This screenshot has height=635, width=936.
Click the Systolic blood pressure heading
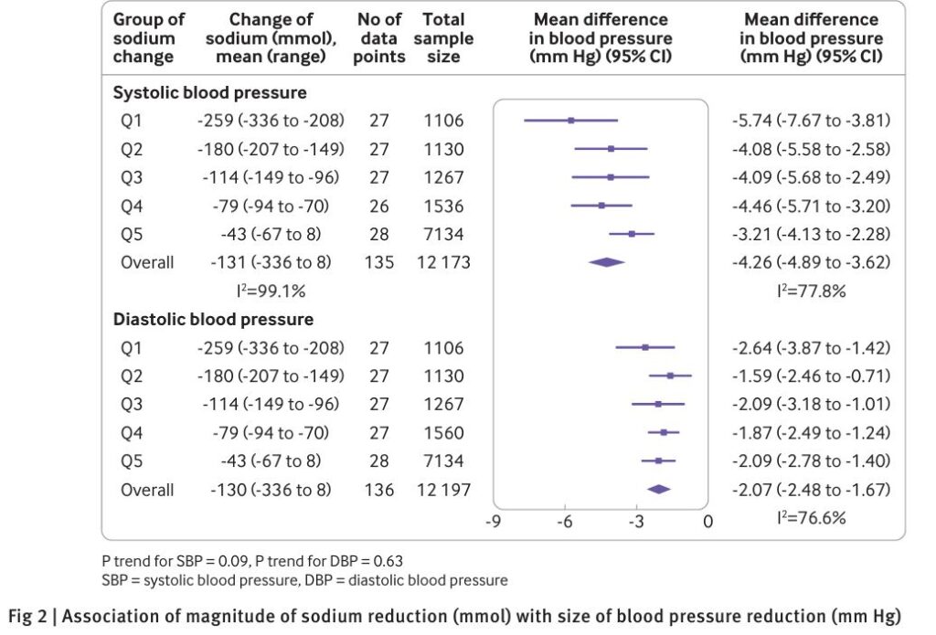click(209, 92)
